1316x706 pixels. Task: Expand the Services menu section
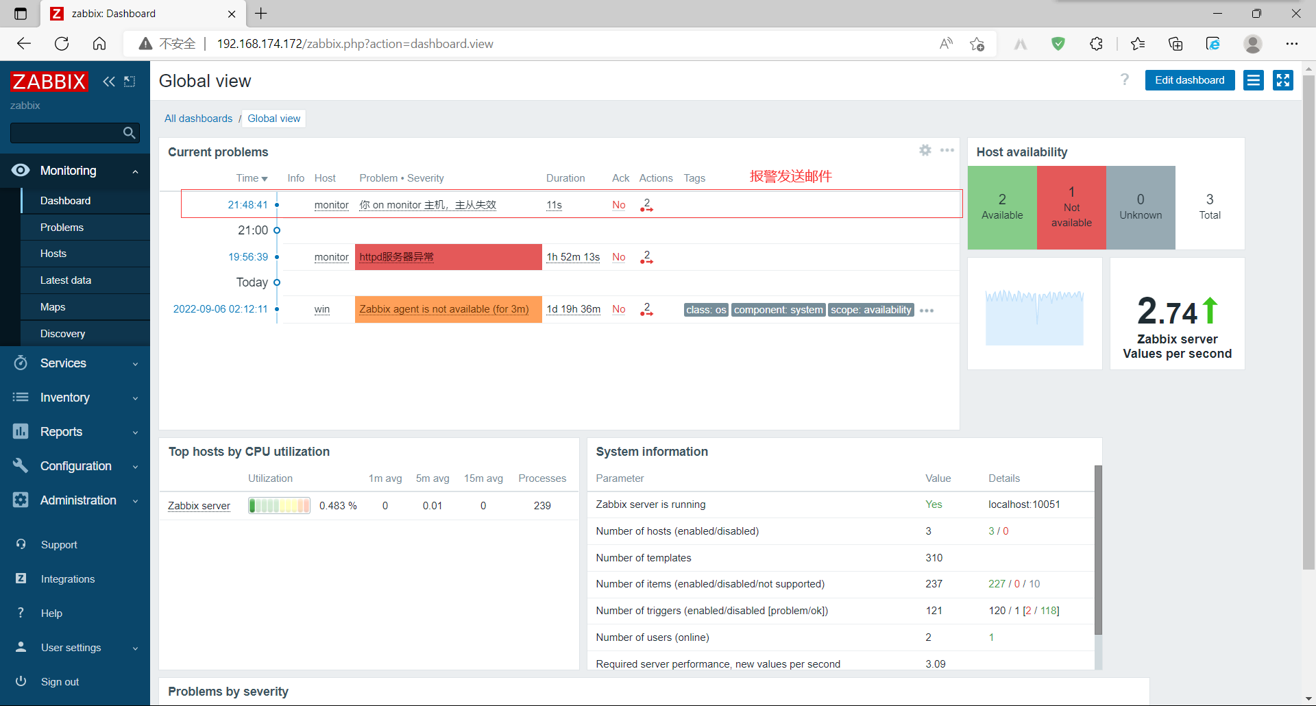tap(75, 363)
